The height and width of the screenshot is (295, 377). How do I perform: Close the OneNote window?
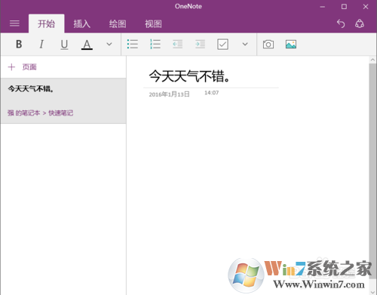click(366, 7)
